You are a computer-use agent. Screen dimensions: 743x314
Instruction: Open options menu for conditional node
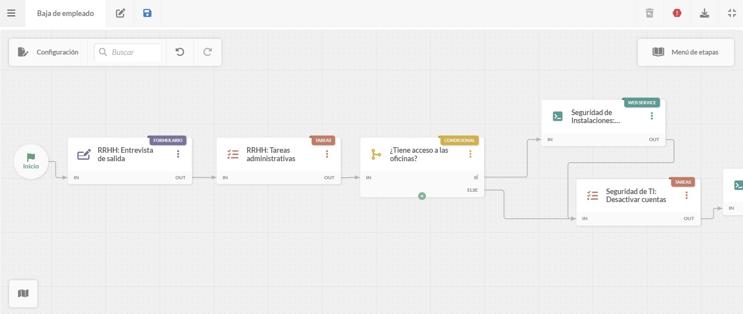pos(470,154)
